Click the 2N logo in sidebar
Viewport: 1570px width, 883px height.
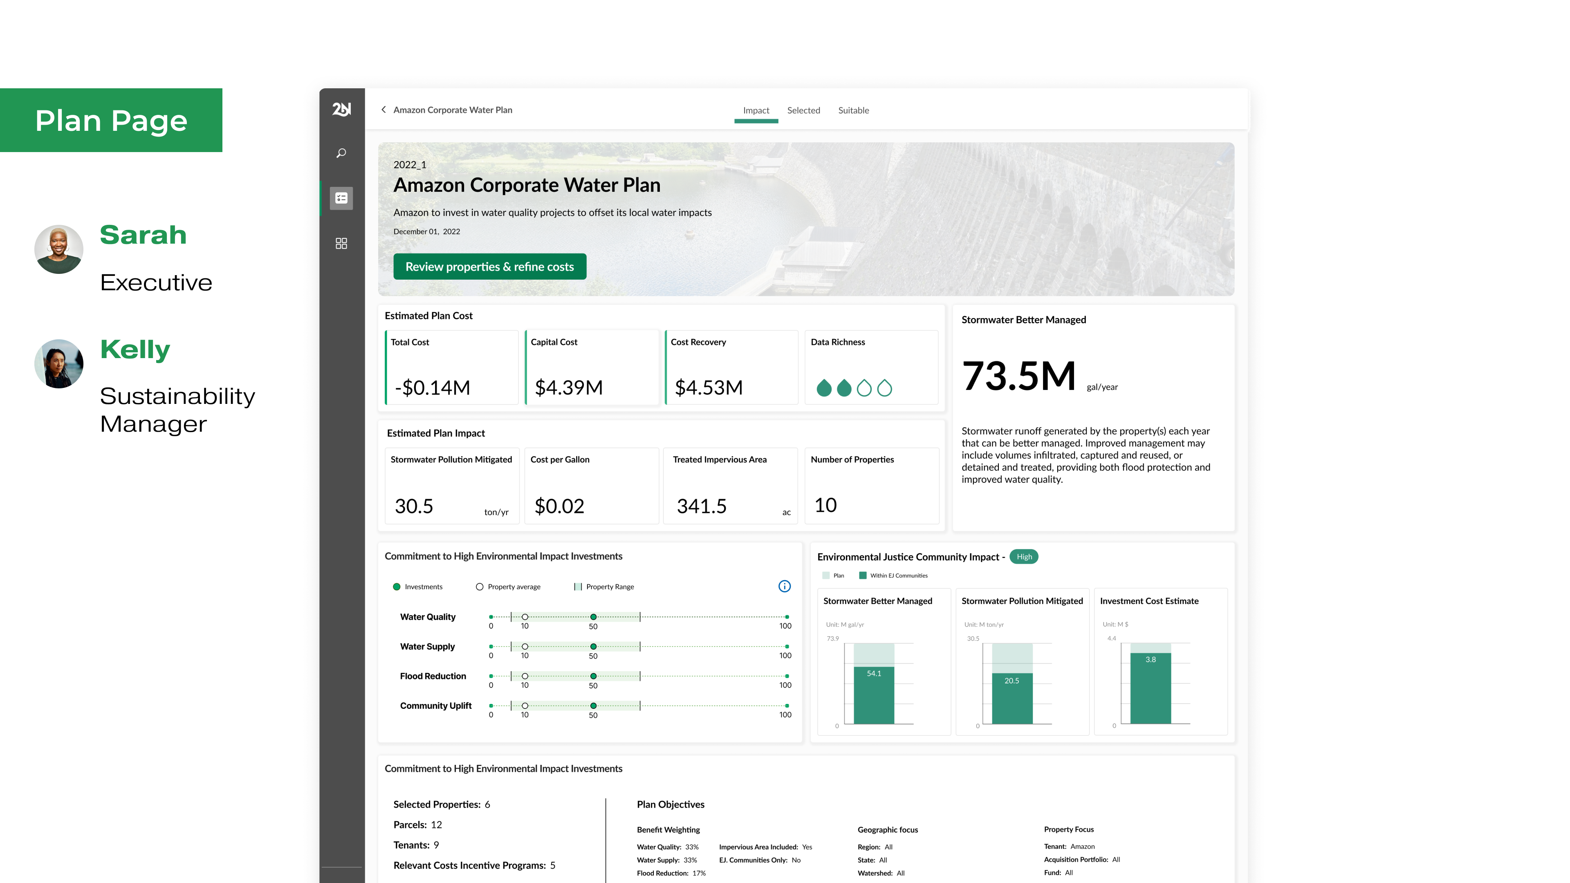pyautogui.click(x=341, y=109)
